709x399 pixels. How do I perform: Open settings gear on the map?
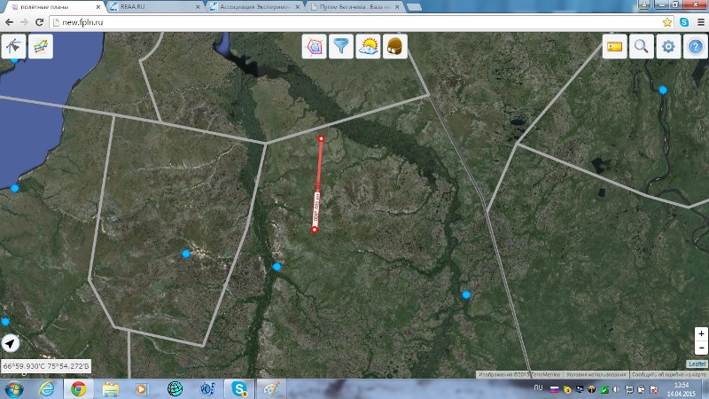669,47
